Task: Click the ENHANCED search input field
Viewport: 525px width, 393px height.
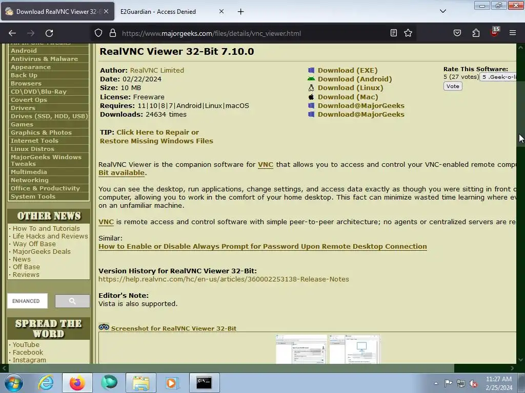Action: [28, 301]
